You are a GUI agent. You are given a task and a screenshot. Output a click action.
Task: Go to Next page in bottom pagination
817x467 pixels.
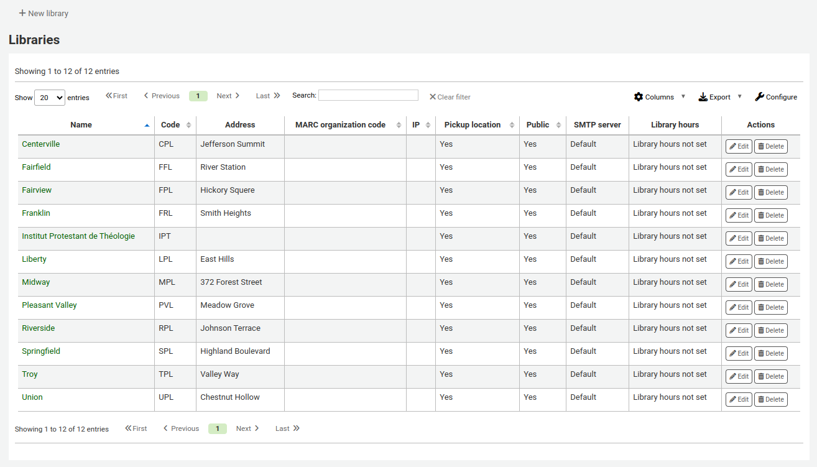247,428
